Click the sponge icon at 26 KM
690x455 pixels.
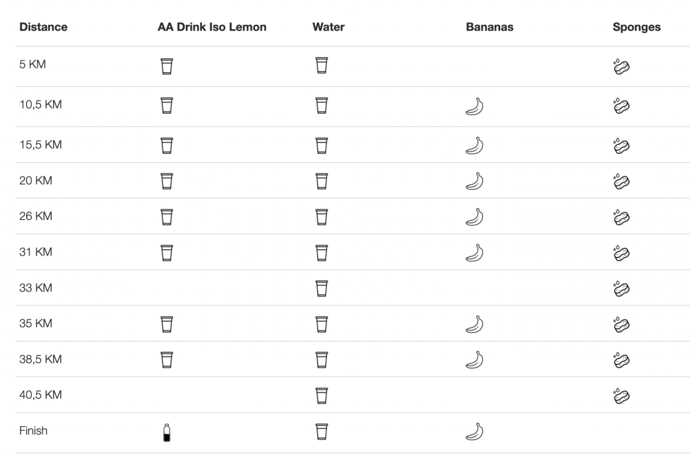tap(622, 217)
